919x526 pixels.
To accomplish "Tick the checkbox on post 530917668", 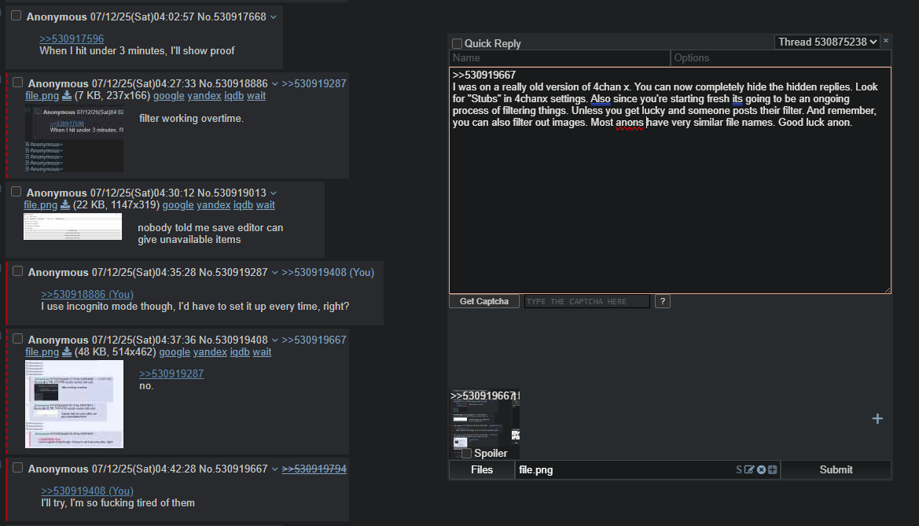I will (x=17, y=16).
